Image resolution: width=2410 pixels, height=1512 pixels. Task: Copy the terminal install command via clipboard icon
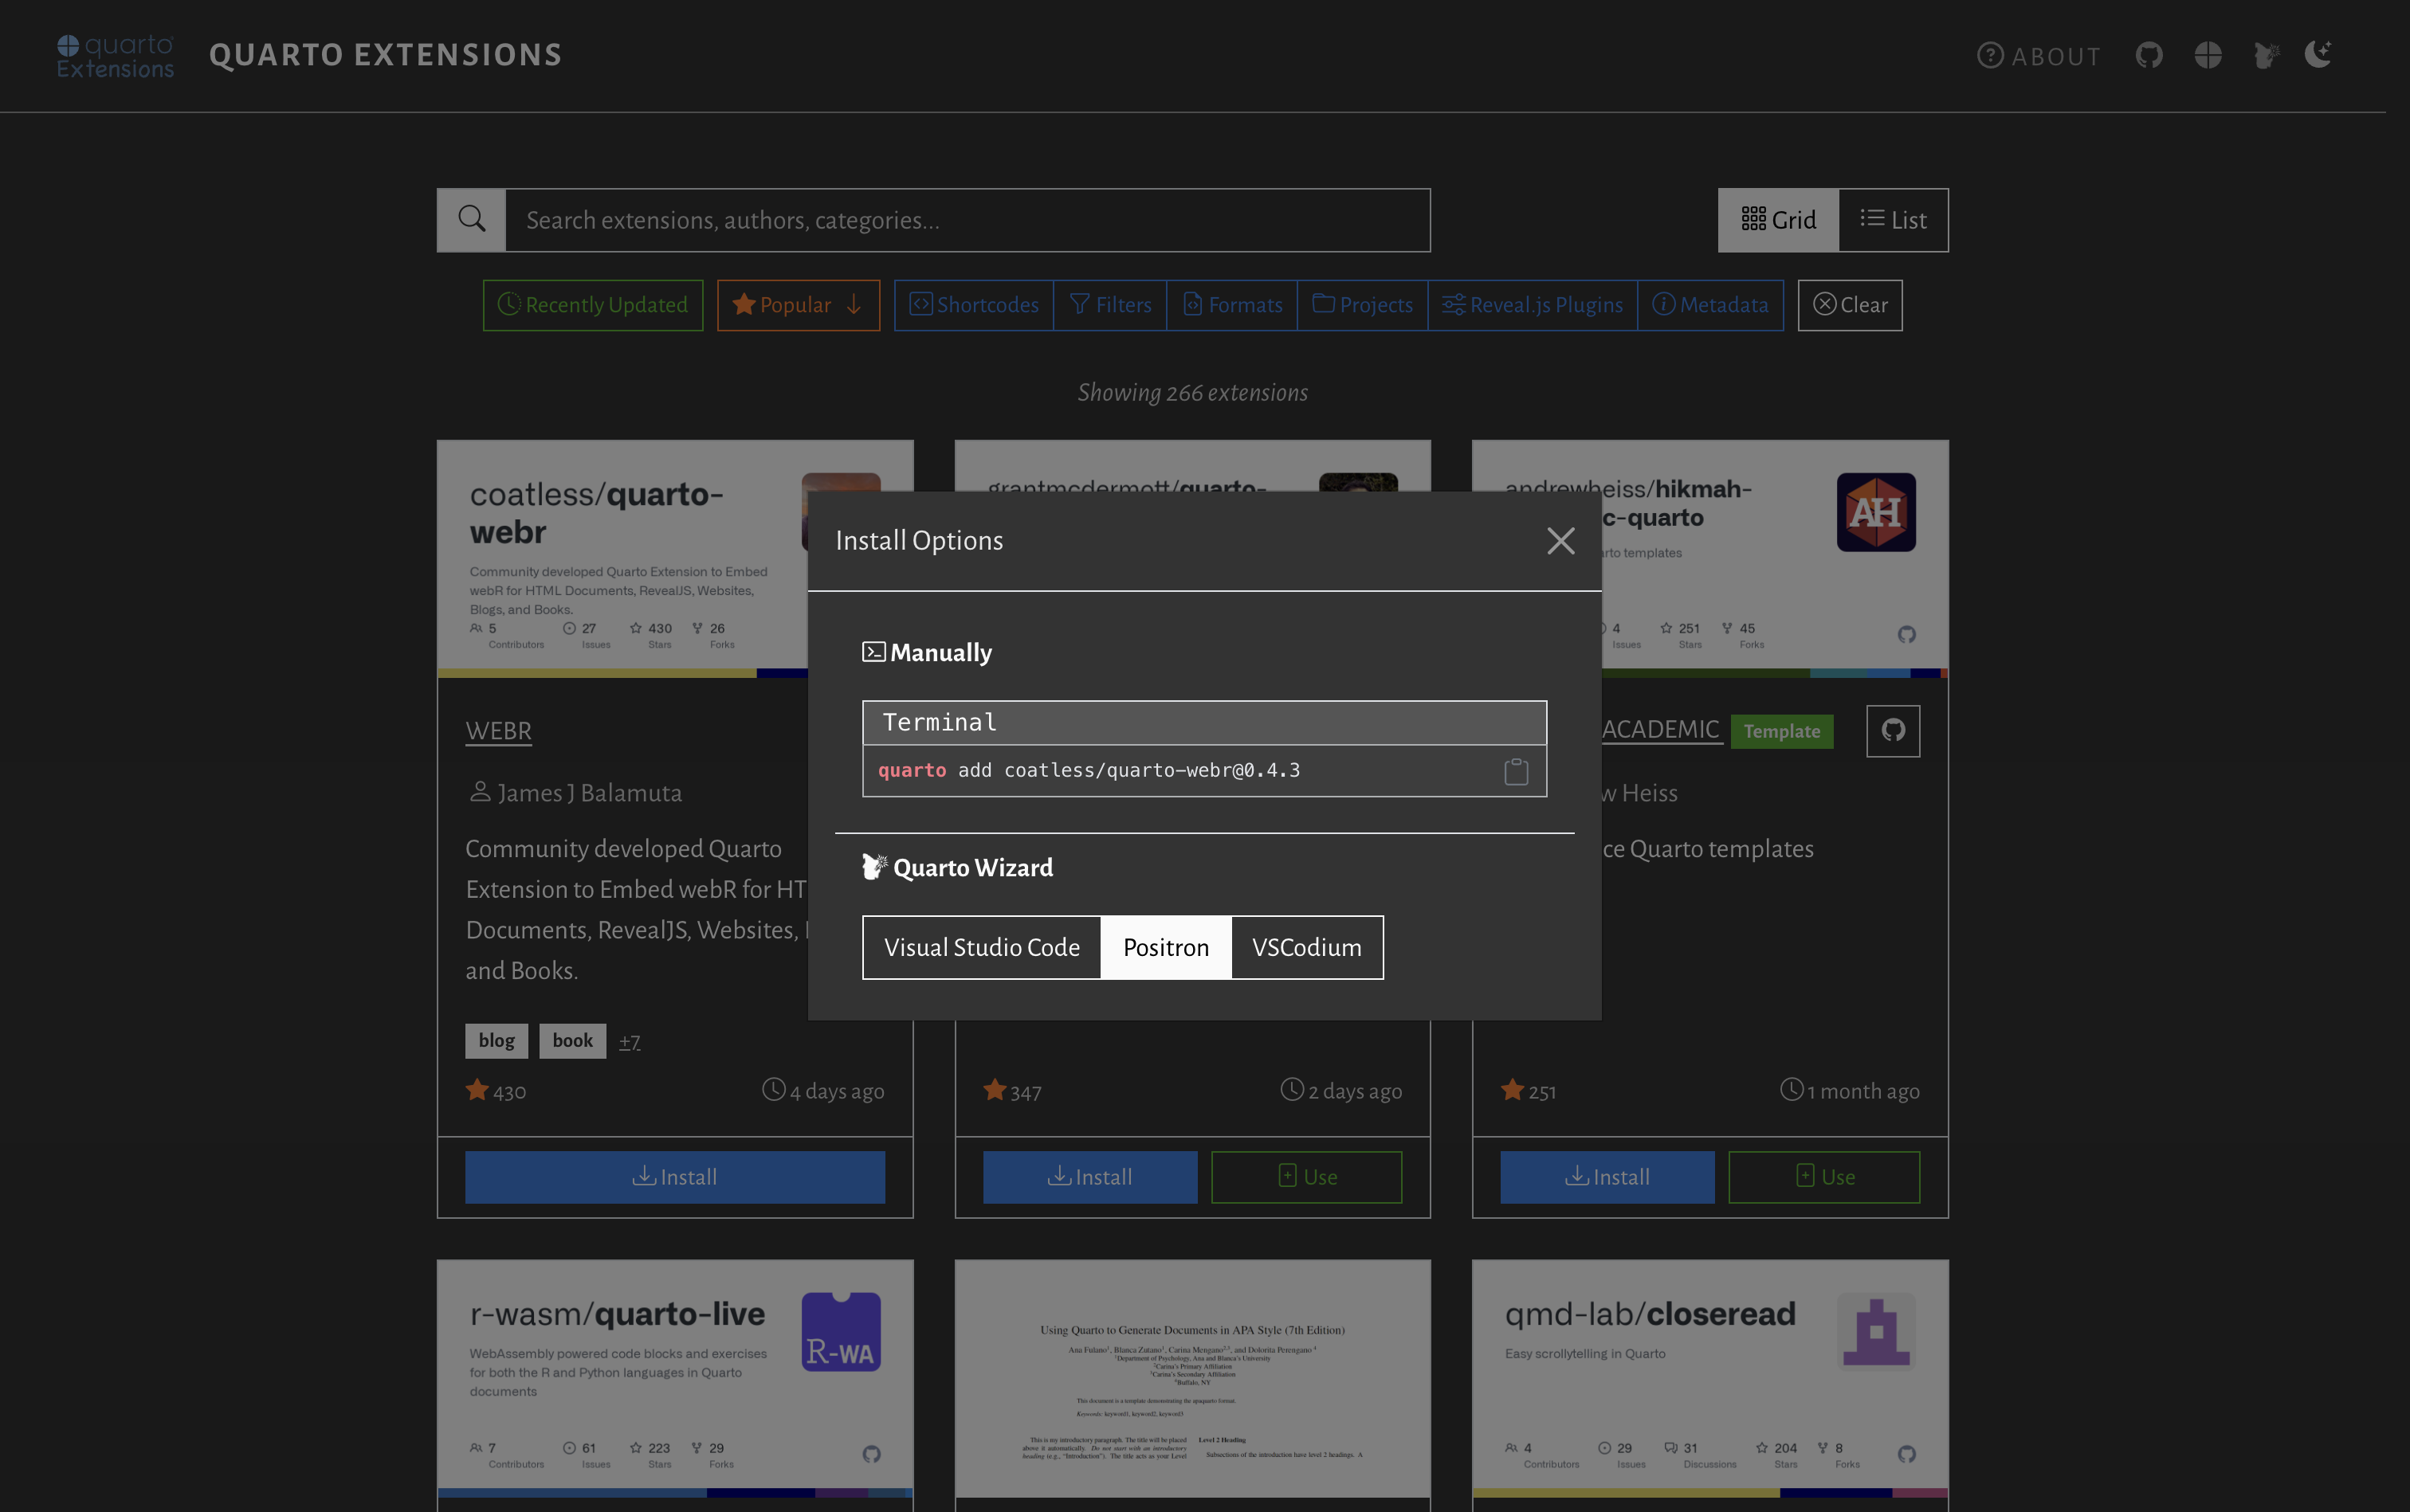pyautogui.click(x=1515, y=770)
